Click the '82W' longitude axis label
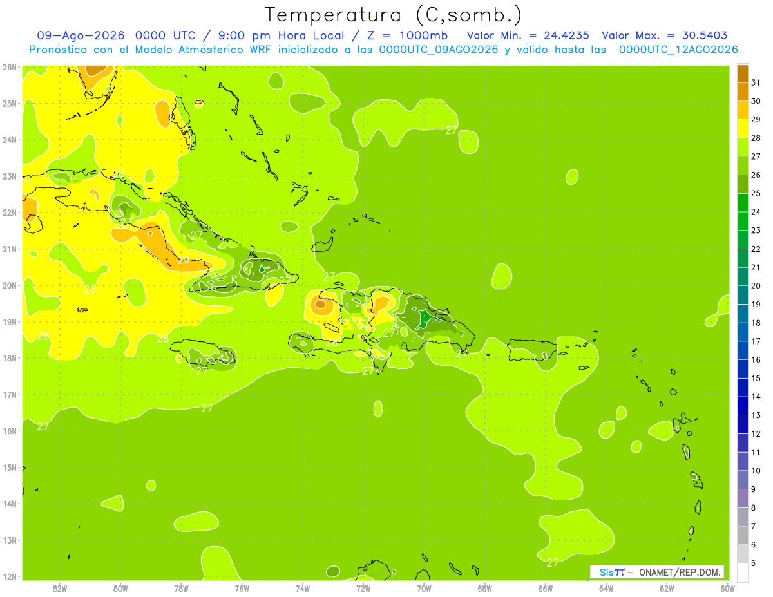The width and height of the screenshot is (773, 597). (60, 588)
